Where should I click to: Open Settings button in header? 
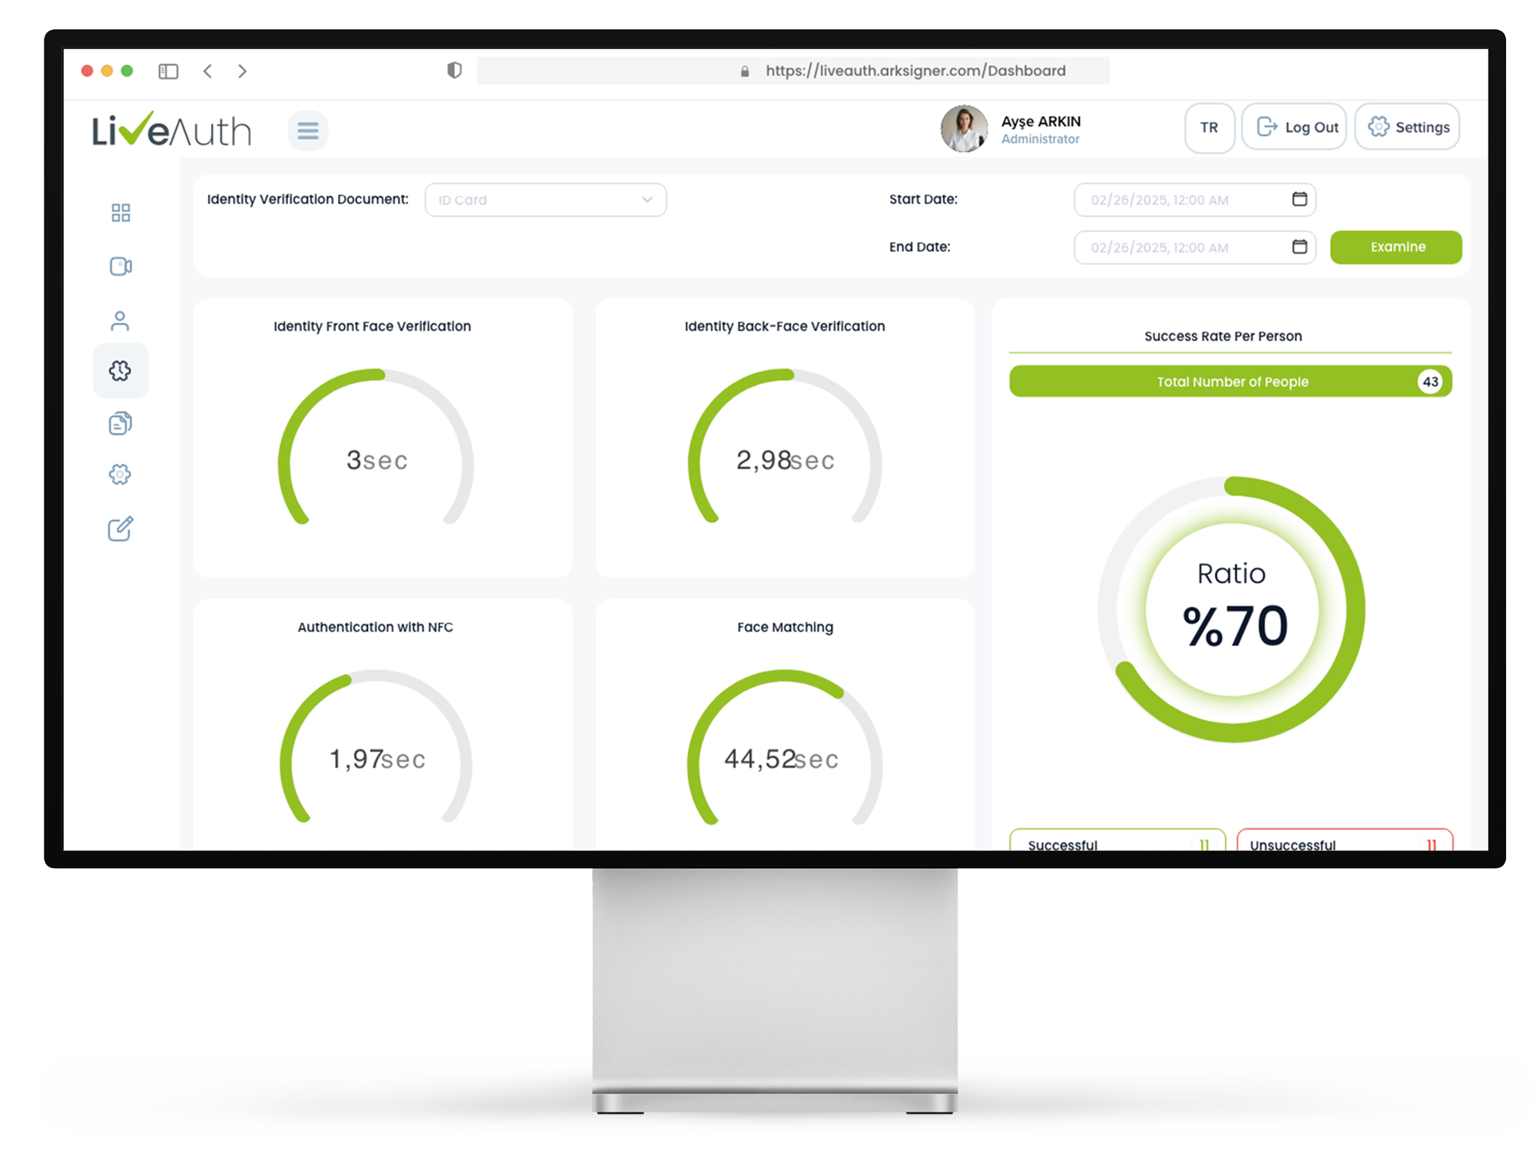[1408, 128]
